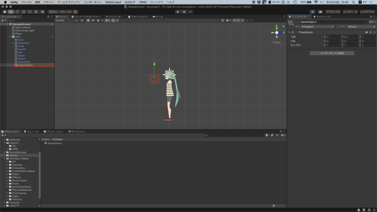The height and width of the screenshot is (212, 377).
Task: Collapse the Transform component
Action: 289,32
